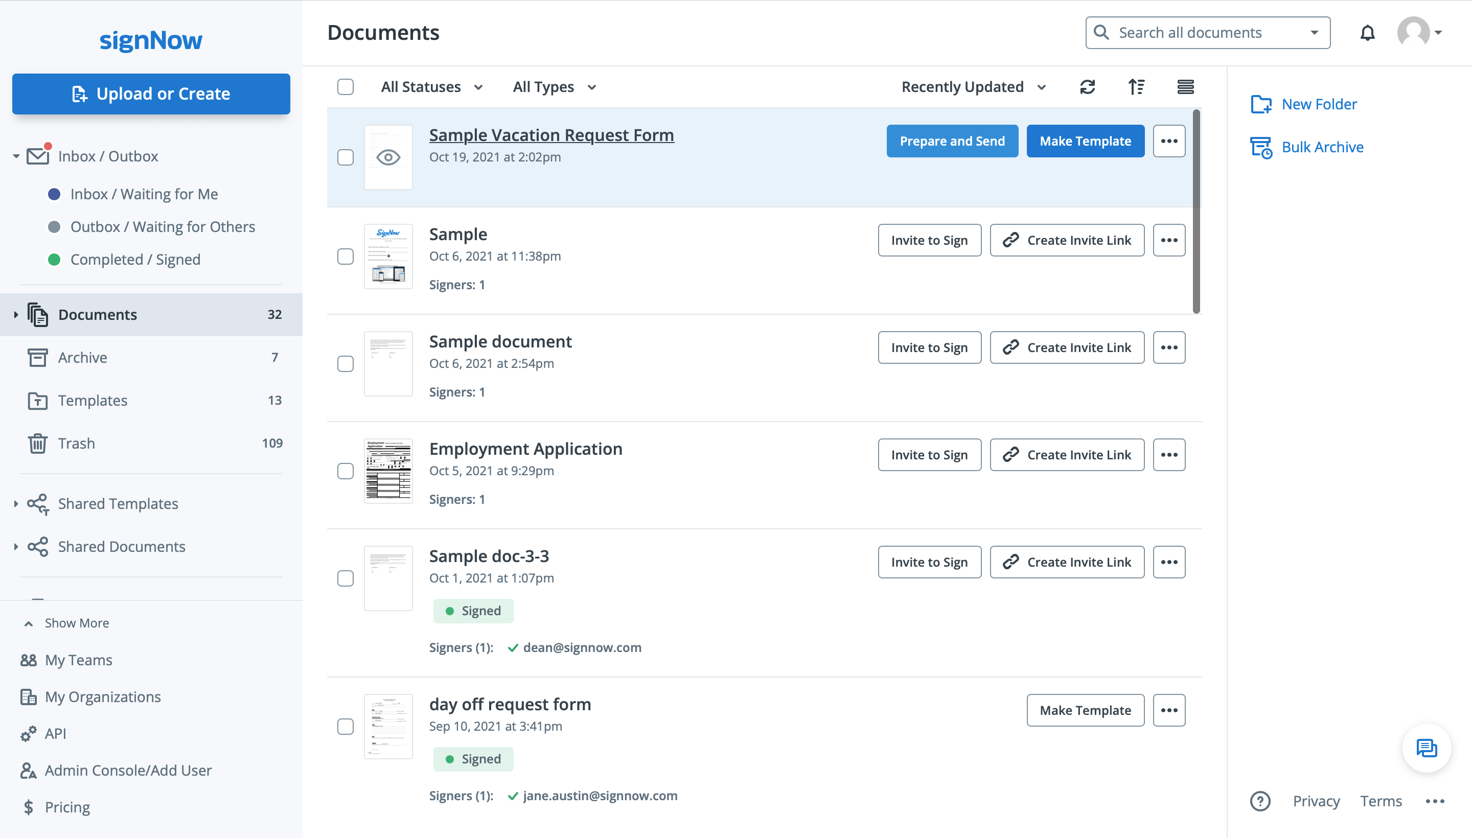This screenshot has height=838, width=1472.
Task: Switch the list view layout icon
Action: coord(1185,87)
